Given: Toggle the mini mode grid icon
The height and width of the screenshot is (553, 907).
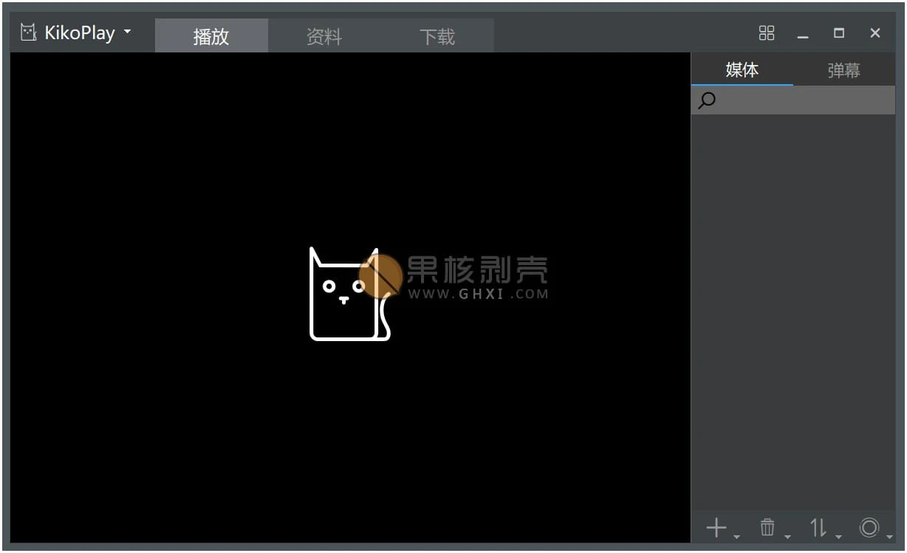Looking at the screenshot, I should click(x=767, y=32).
